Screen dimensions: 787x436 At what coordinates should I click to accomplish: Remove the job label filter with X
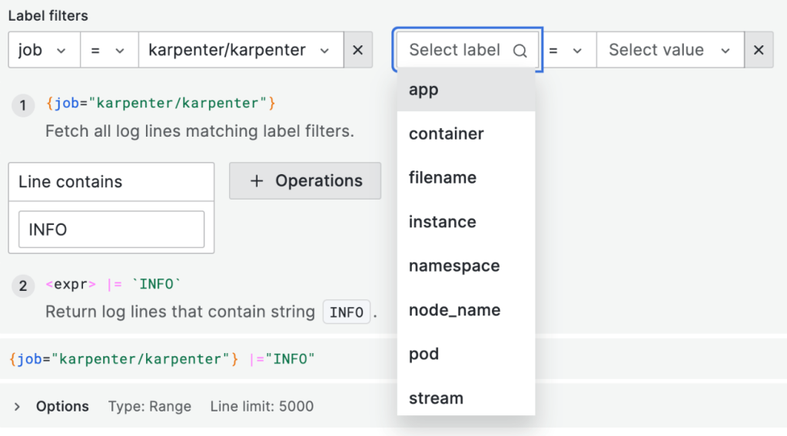357,51
